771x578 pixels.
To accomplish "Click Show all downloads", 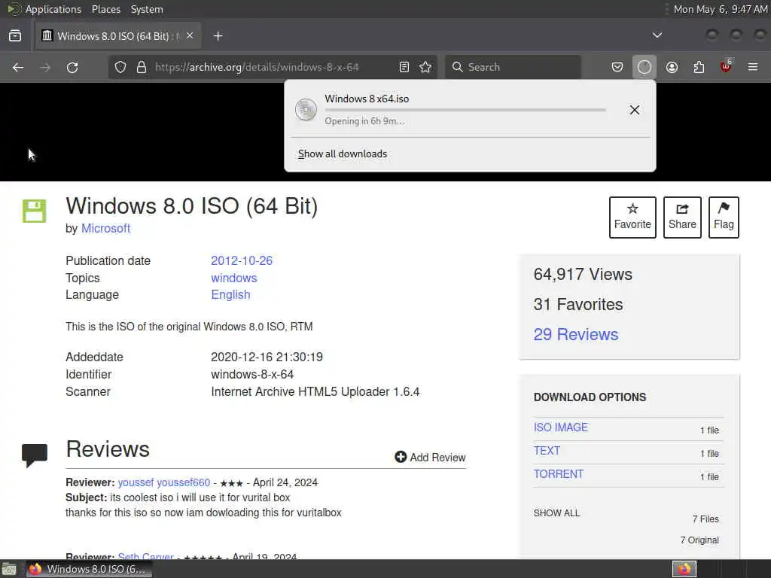I will pos(343,154).
